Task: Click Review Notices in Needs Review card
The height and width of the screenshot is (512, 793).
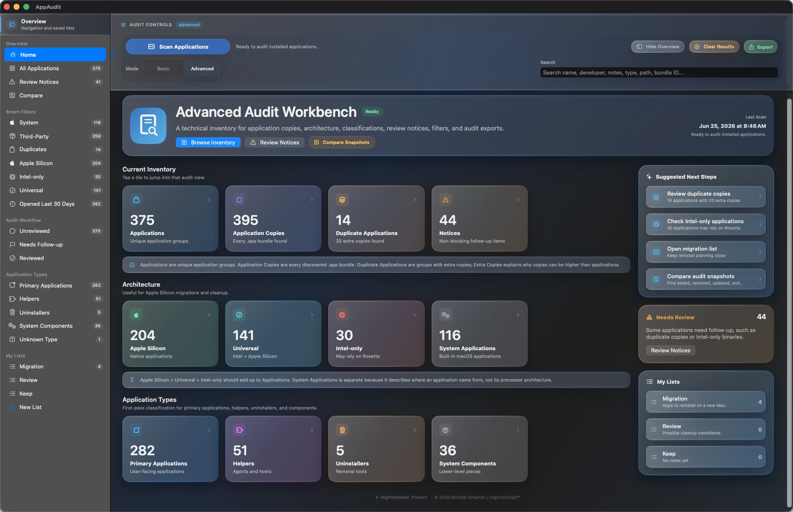Action: coord(671,350)
